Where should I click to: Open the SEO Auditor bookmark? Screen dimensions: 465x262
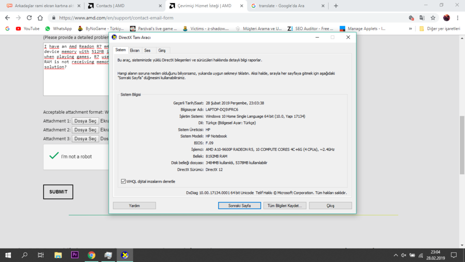coord(310,28)
